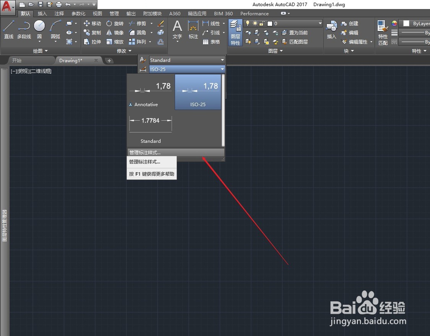Viewport: 430px width, 336px height.
Task: Click the Open file icon in quick access toolbar
Action: (x=31, y=4)
